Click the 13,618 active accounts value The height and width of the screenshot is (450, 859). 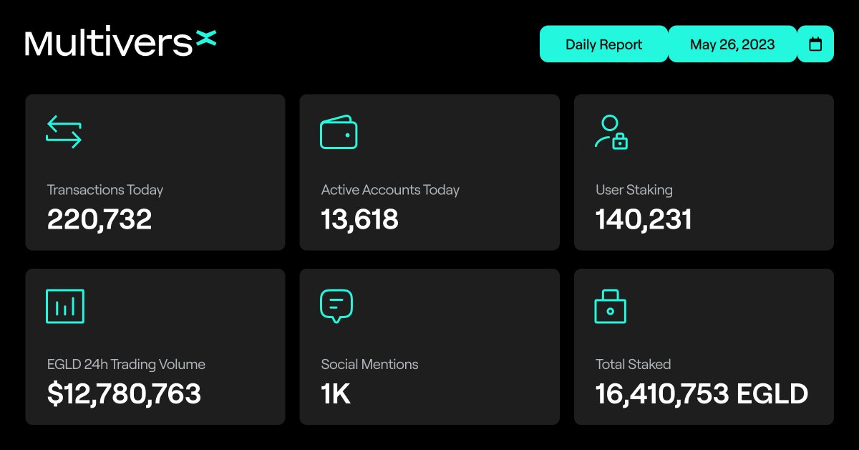pyautogui.click(x=359, y=219)
